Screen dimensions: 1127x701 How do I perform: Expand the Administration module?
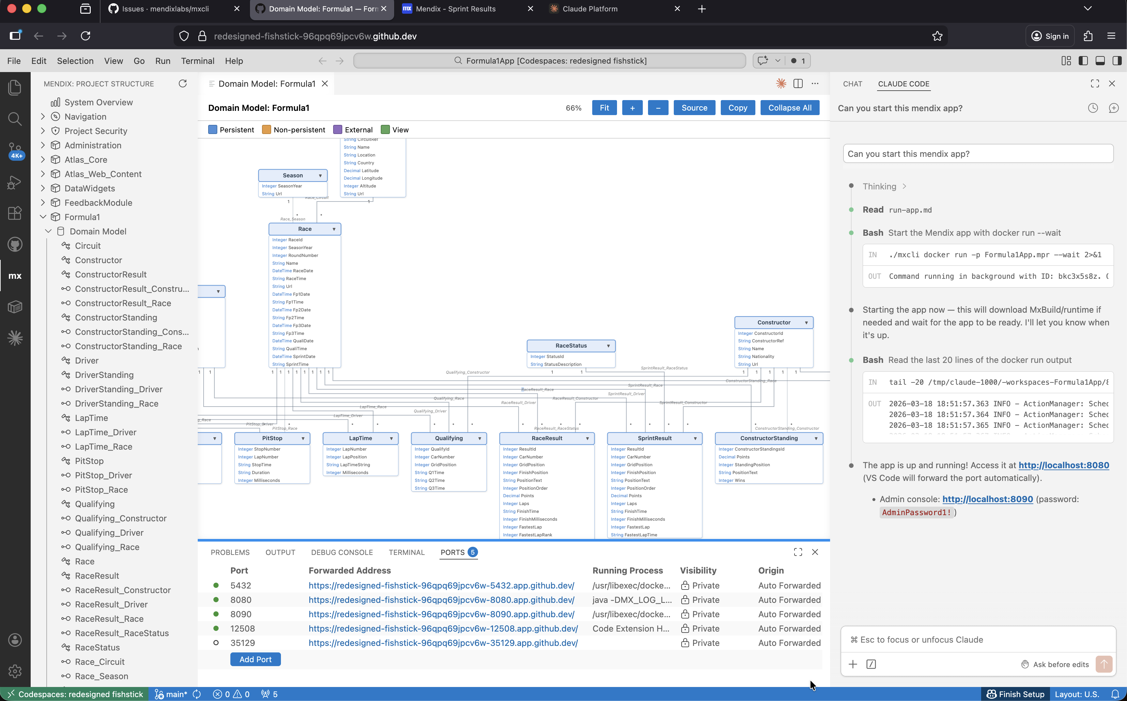(43, 145)
